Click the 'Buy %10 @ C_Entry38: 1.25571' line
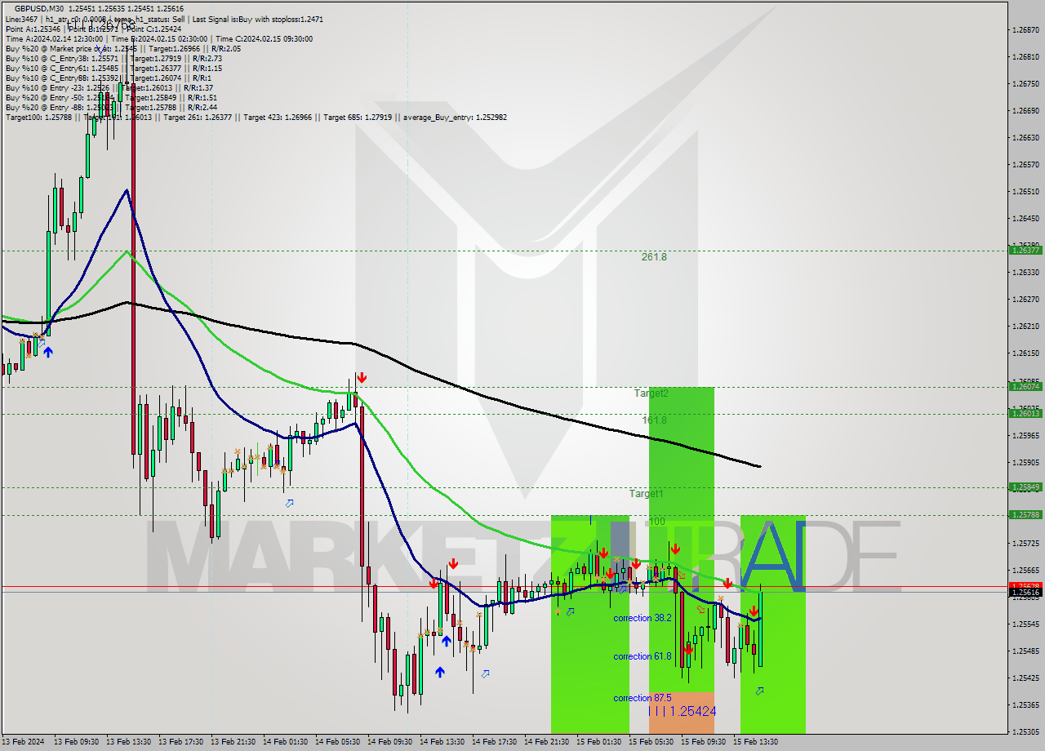 tap(61, 58)
